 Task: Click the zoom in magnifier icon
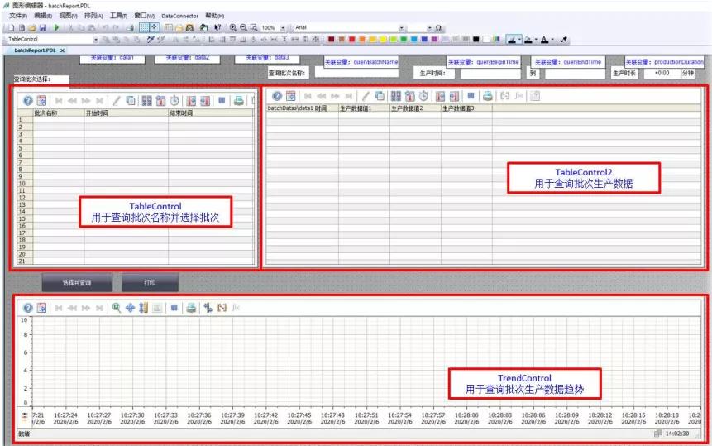coord(233,27)
